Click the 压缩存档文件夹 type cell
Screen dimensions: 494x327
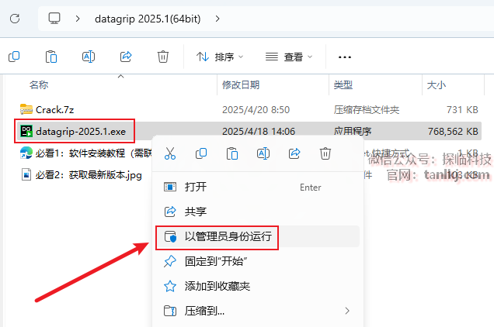(367, 110)
